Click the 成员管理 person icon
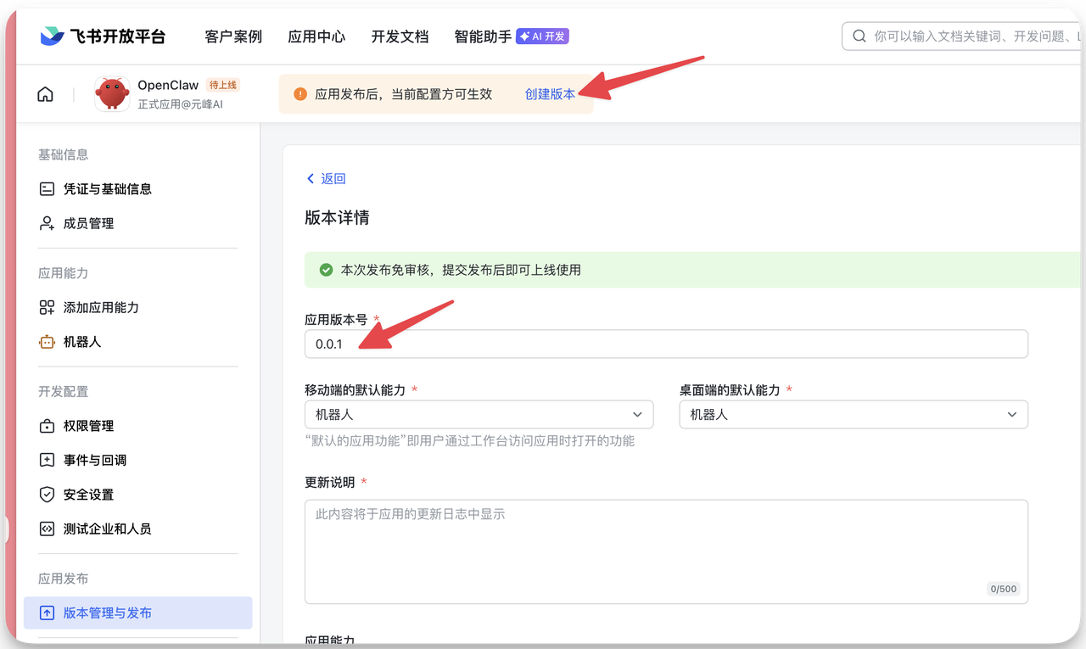Image resolution: width=1086 pixels, height=649 pixels. click(48, 223)
